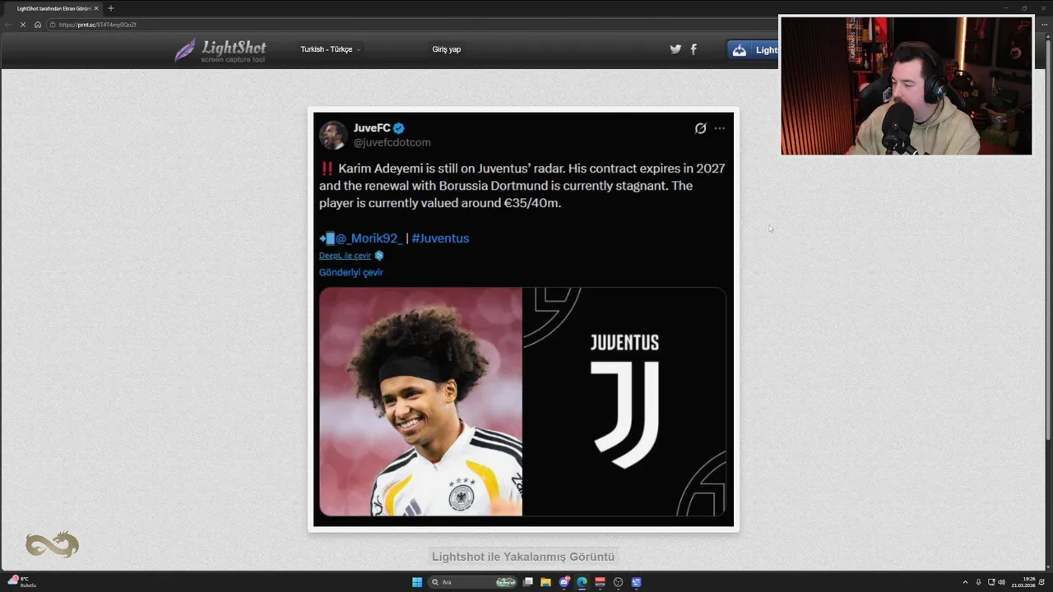This screenshot has height=592, width=1053.
Task: Stop loading with the X button
Action: (x=23, y=25)
